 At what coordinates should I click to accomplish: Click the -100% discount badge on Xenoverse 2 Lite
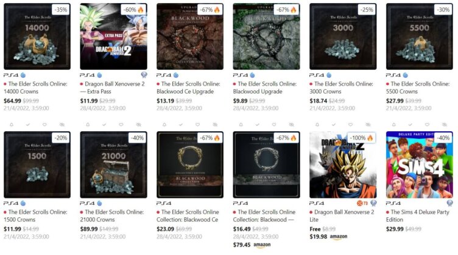click(x=361, y=138)
